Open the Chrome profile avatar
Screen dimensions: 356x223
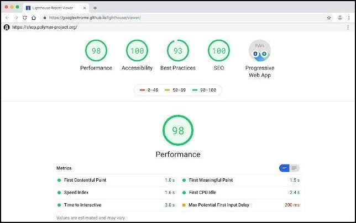340,18
